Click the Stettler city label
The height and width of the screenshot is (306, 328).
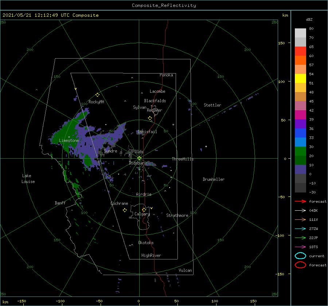click(212, 105)
